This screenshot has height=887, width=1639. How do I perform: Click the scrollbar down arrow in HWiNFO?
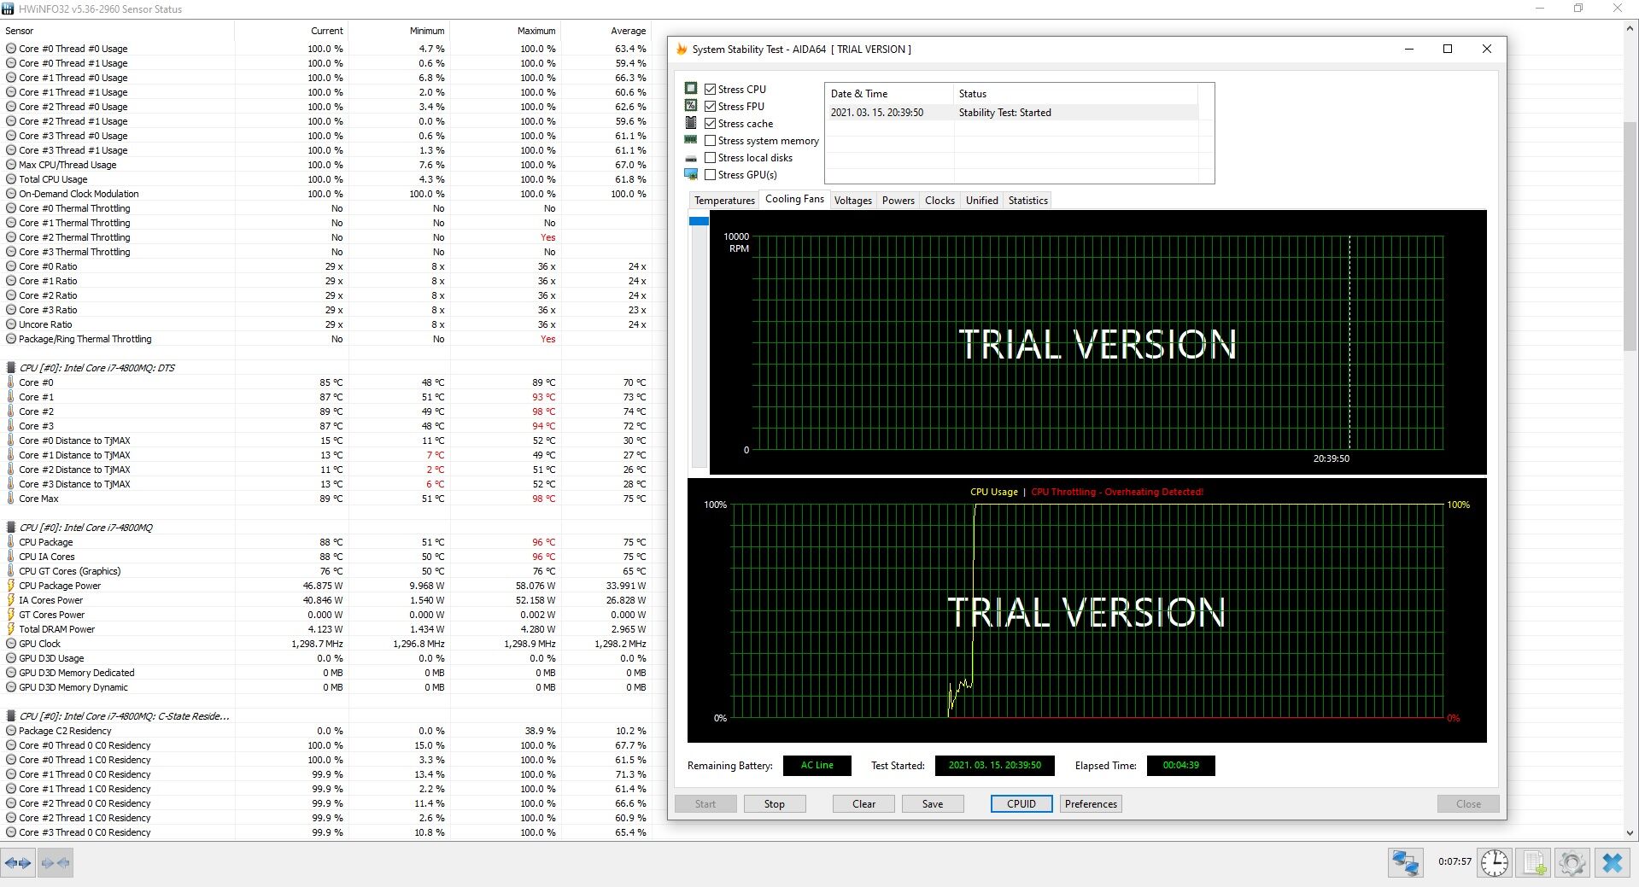pyautogui.click(x=1630, y=833)
